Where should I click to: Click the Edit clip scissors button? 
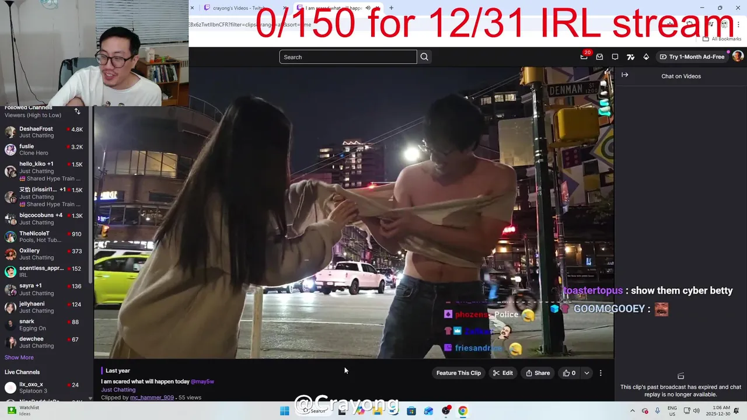(502, 373)
